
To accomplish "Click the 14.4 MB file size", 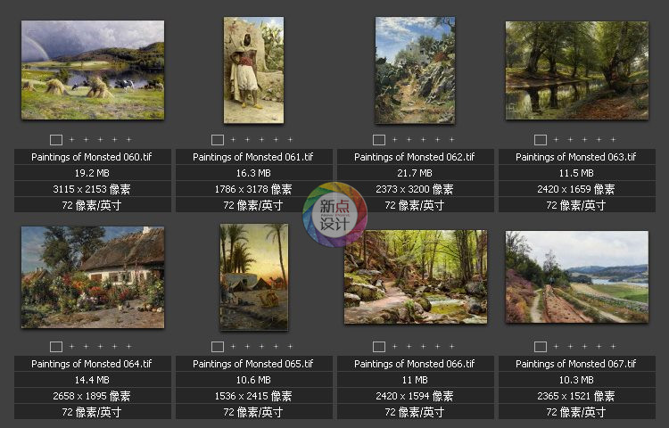I will click(92, 380).
